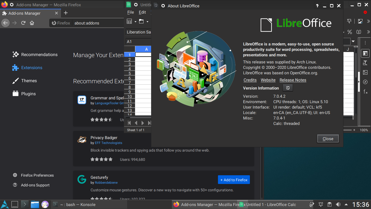Apply percent format in Calc toolbar
The width and height of the screenshot is (371, 209).
[x=349, y=32]
